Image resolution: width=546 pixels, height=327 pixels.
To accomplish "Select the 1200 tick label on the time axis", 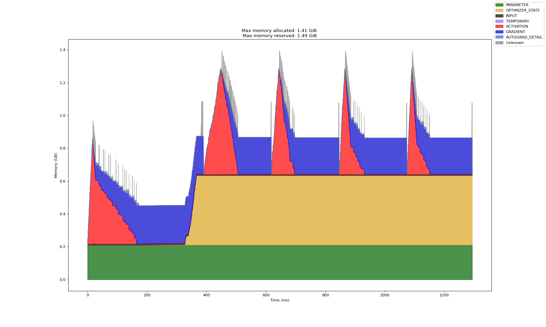I will pyautogui.click(x=444, y=295).
